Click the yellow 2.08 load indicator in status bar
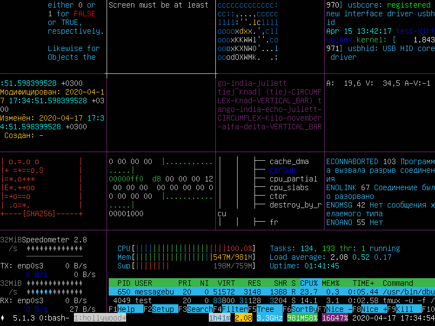The width and height of the screenshot is (435, 326). [244, 318]
